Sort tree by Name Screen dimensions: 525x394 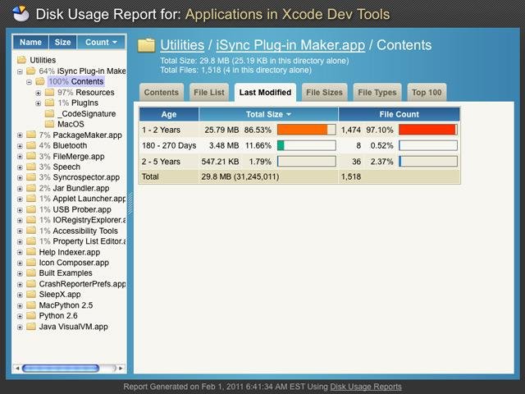[31, 42]
